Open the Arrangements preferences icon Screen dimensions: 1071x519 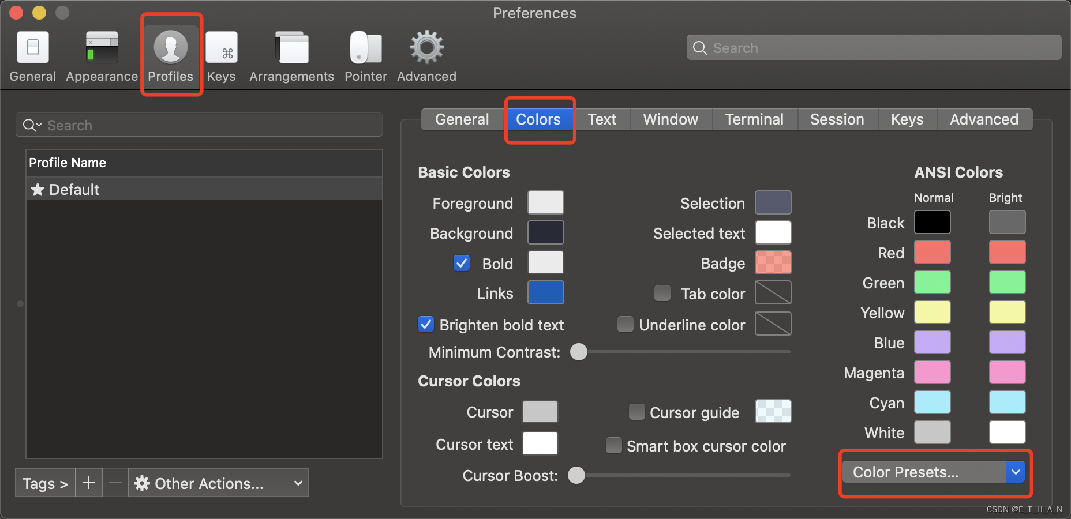click(x=291, y=55)
